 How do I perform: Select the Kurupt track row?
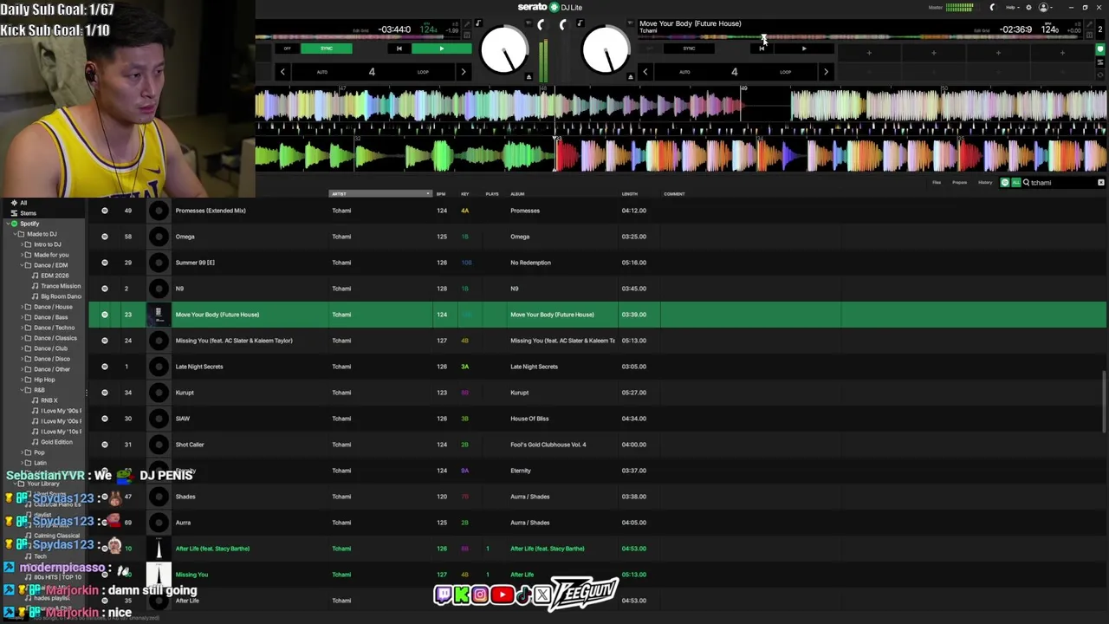pos(597,393)
